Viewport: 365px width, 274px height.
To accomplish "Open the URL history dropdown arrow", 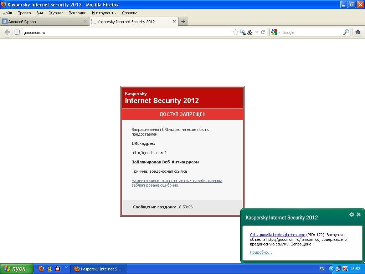I will (257, 32).
